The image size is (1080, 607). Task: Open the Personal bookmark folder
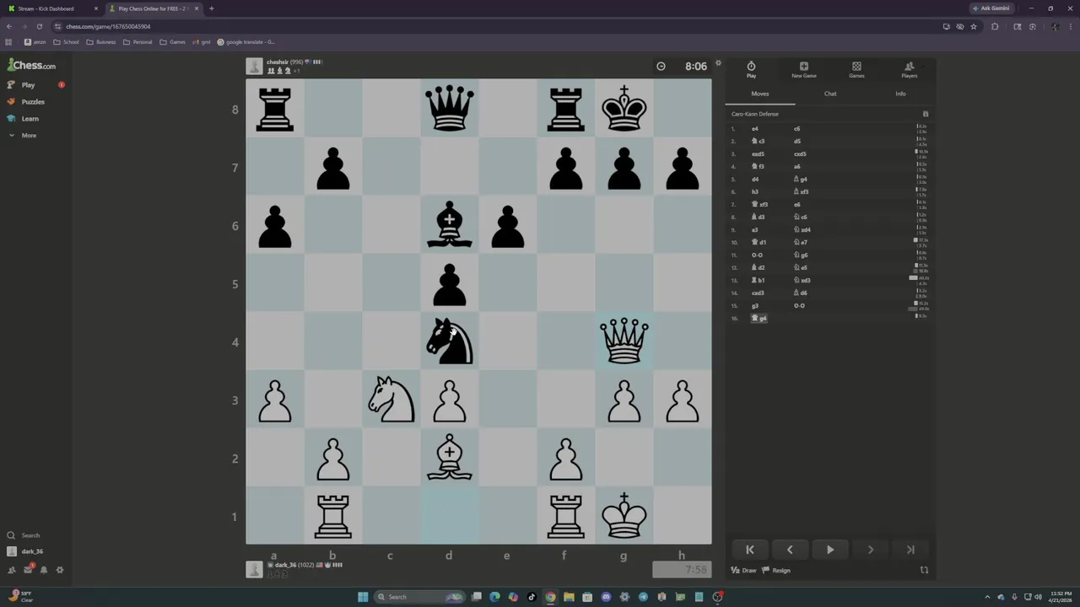pyautogui.click(x=138, y=42)
